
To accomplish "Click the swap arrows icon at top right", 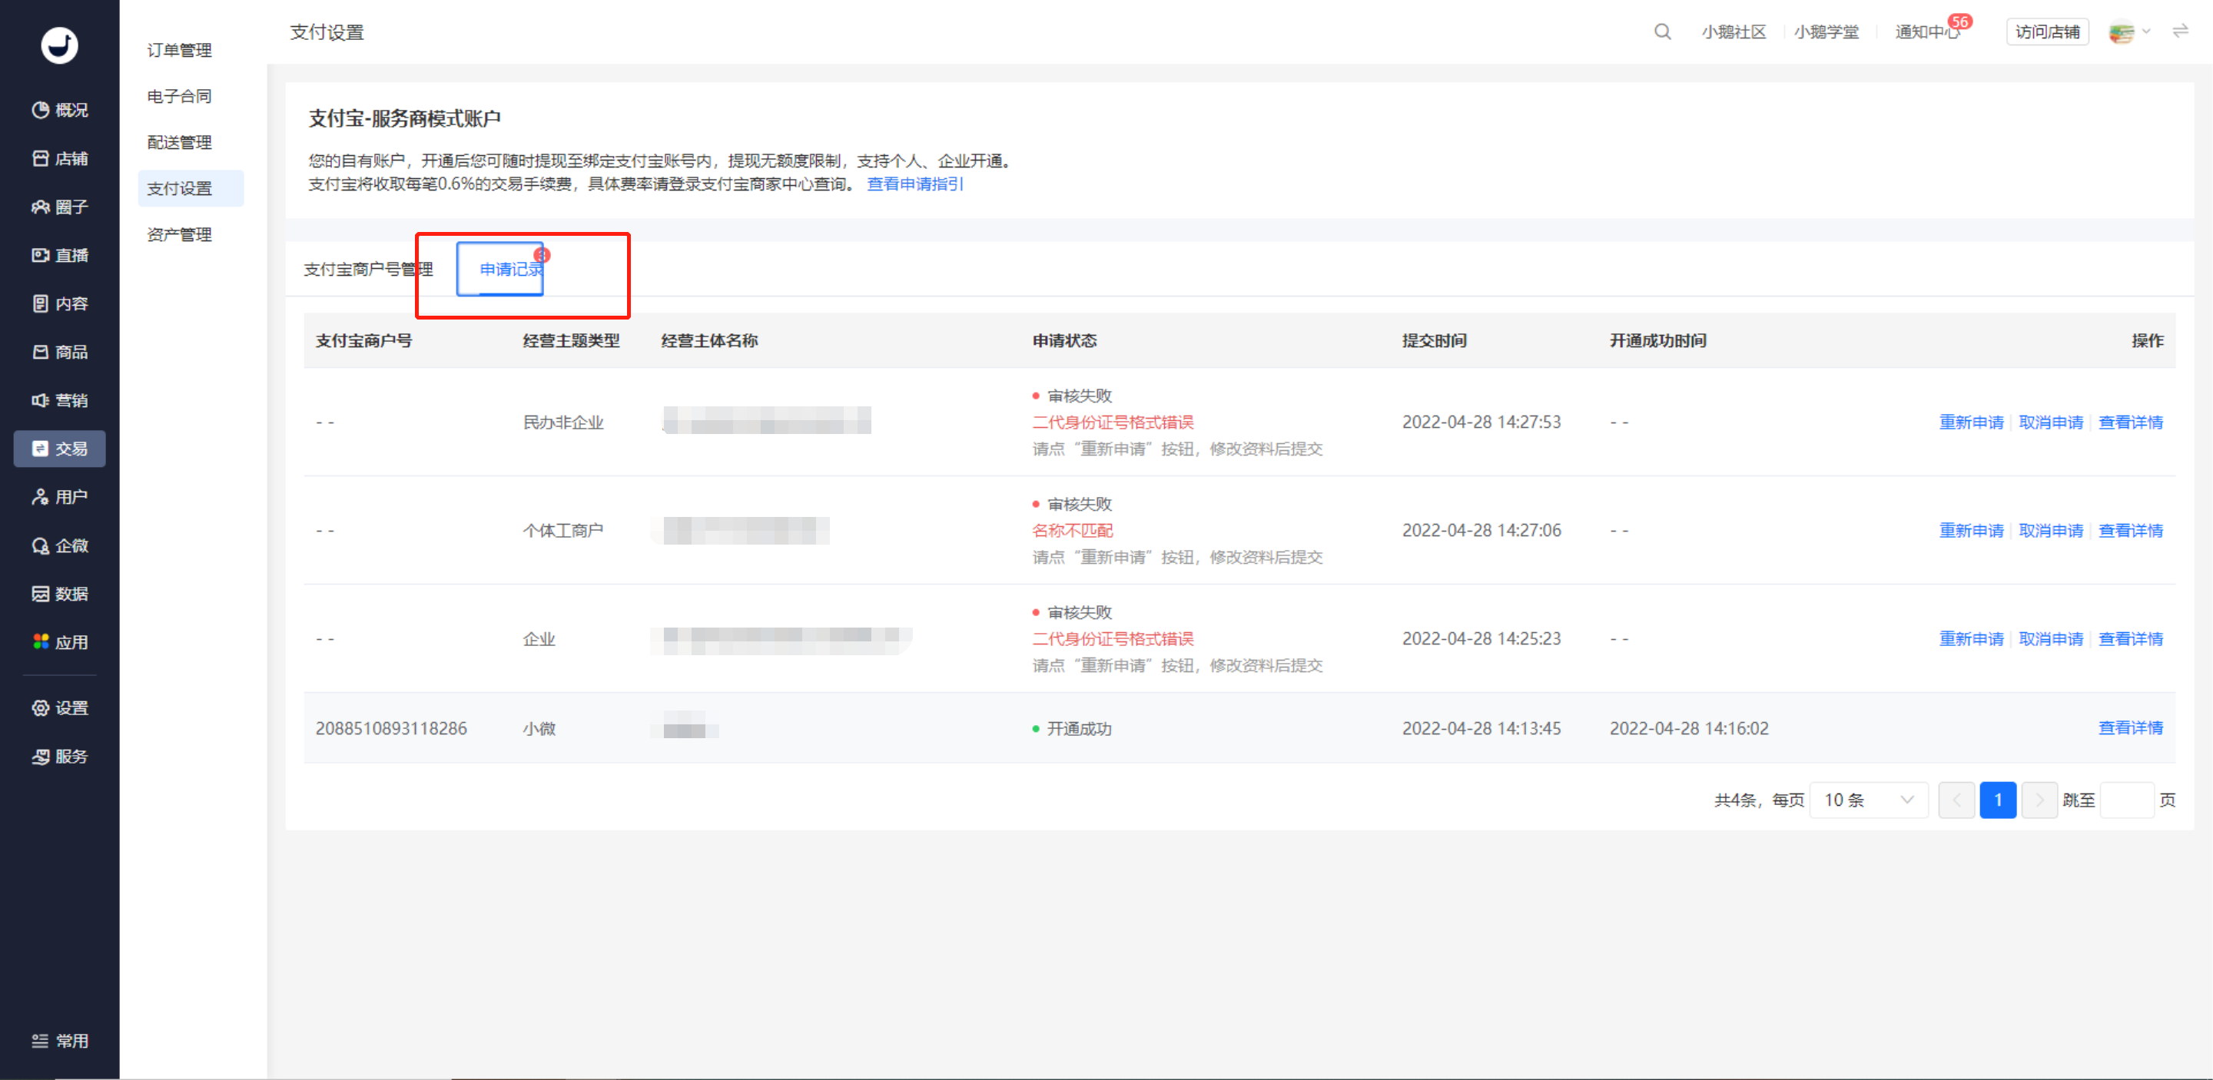I will coord(2181,31).
